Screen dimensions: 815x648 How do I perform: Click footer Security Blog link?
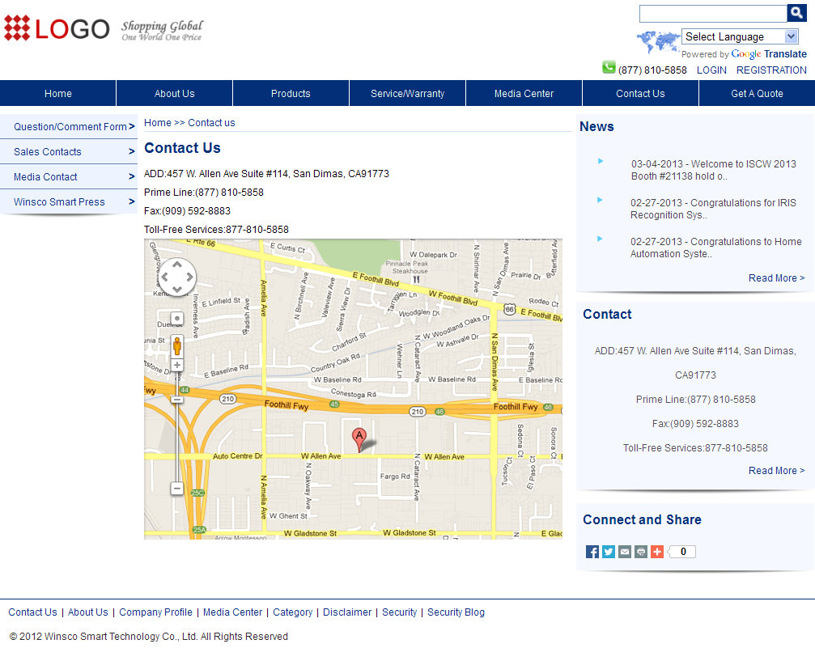tap(456, 612)
